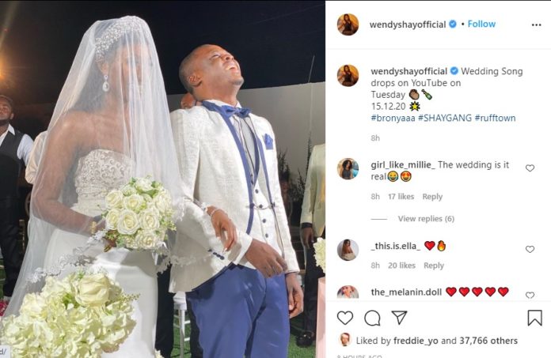Screen dimensions: 551x358
Task: Open the #rufftown hashtag
Action: [x=495, y=118]
